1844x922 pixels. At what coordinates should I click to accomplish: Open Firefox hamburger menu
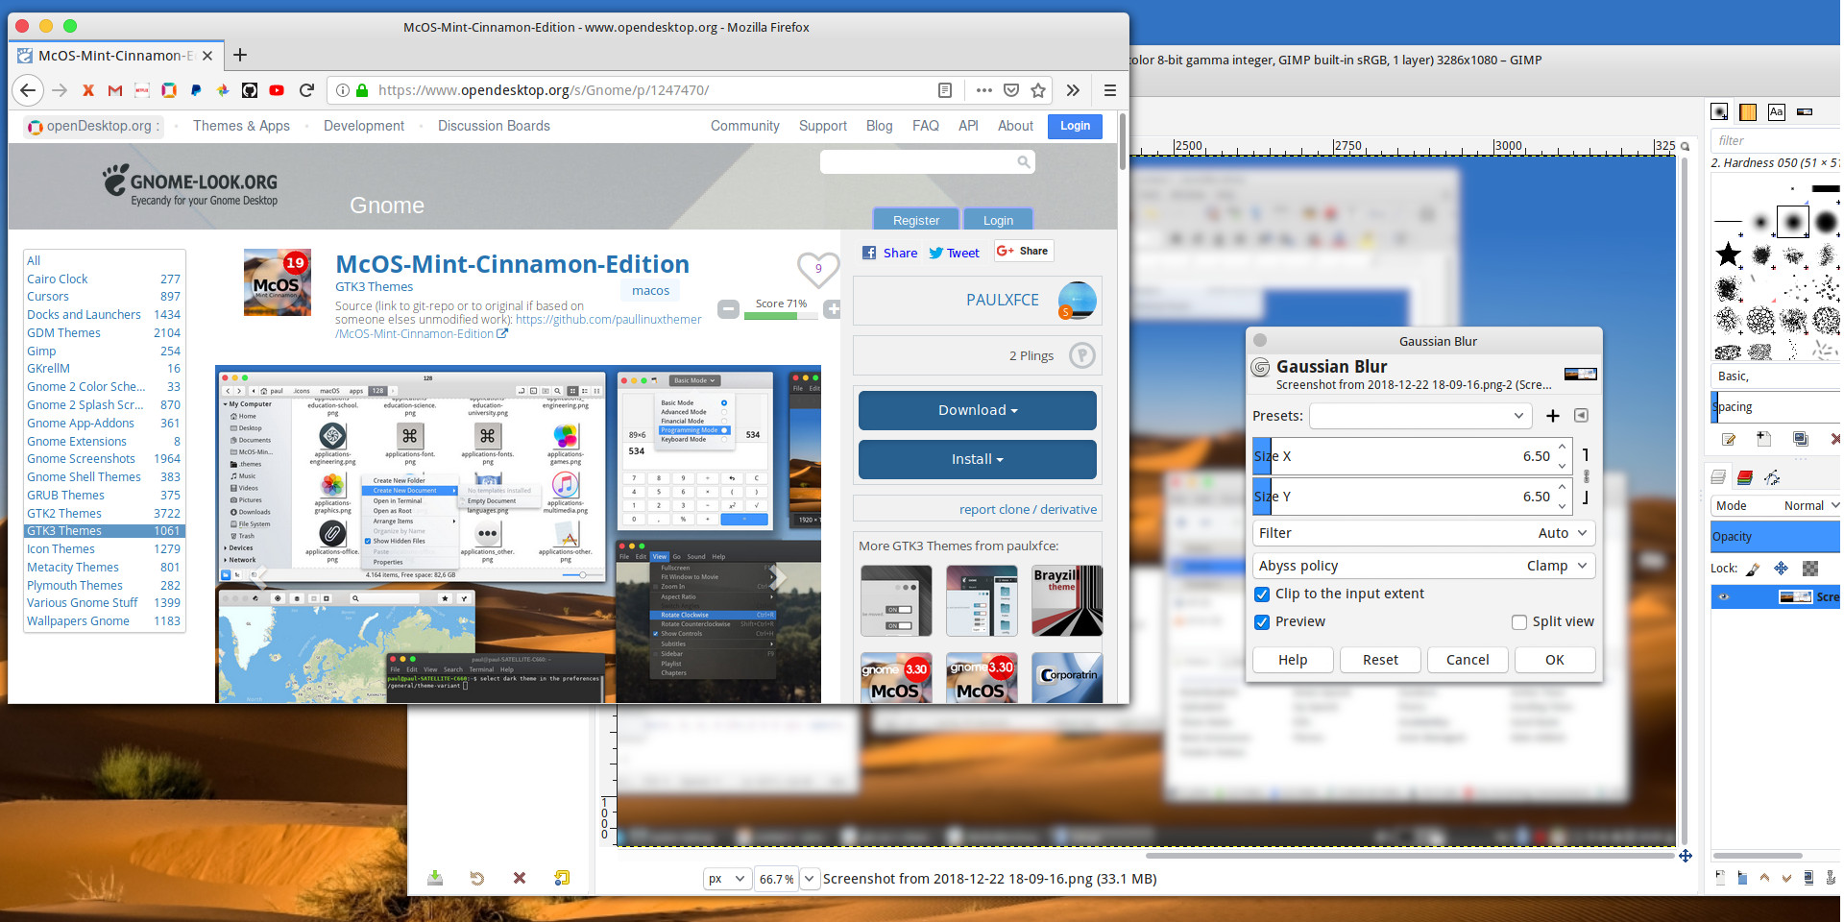coord(1109,90)
